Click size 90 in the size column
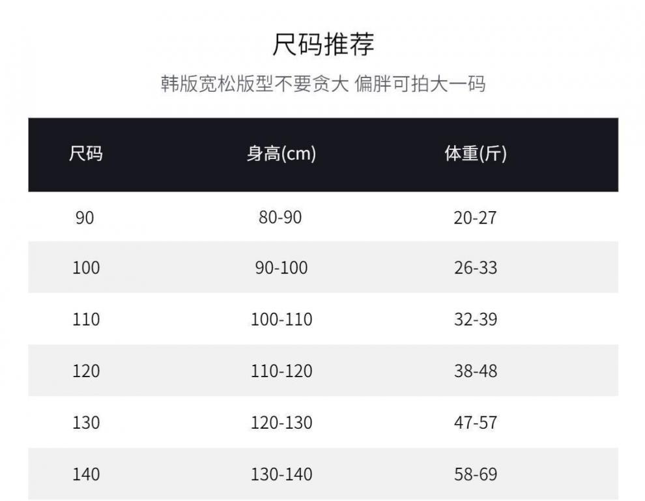Image resolution: width=645 pixels, height=501 pixels. tap(85, 218)
